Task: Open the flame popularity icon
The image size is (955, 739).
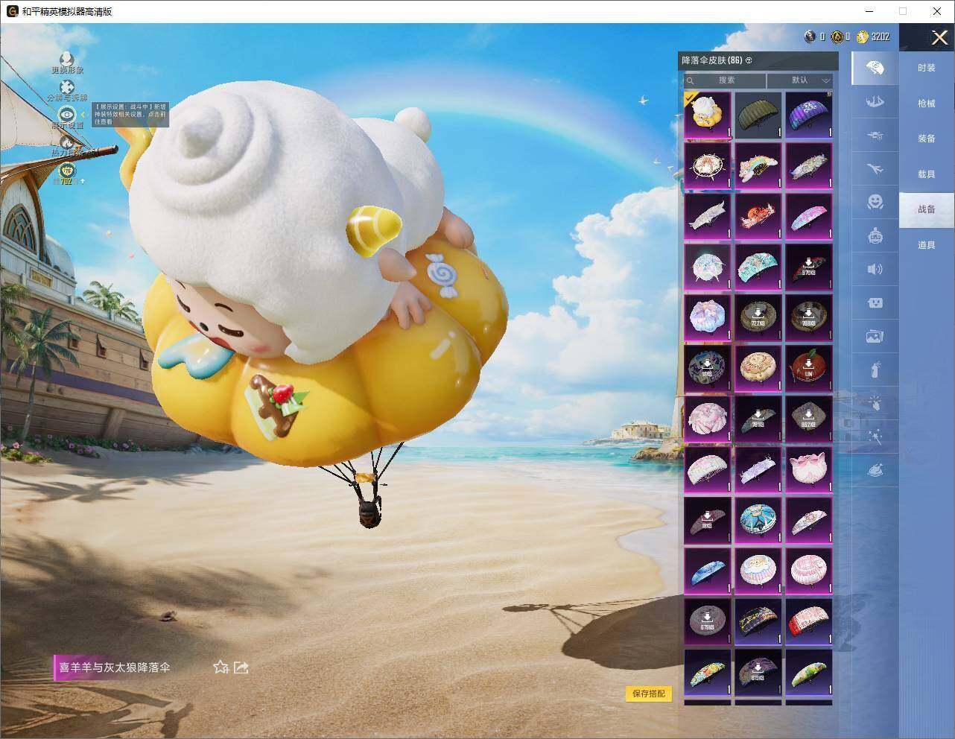Action: [x=67, y=142]
